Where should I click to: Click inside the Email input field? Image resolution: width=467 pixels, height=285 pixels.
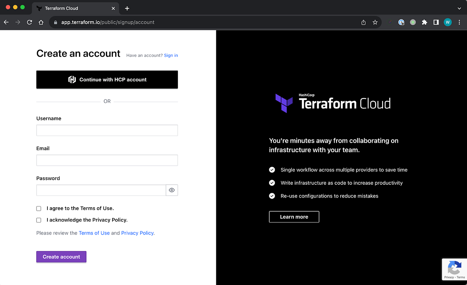click(107, 160)
